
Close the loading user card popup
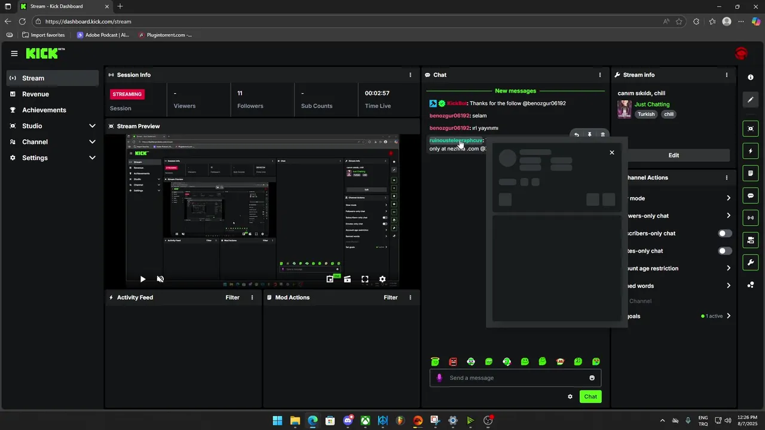pos(611,152)
